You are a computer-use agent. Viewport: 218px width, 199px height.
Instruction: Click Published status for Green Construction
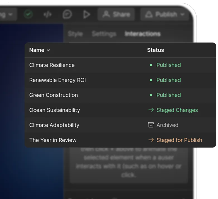[x=169, y=95]
